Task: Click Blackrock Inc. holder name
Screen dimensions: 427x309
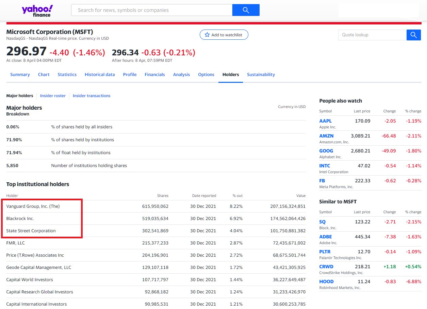Action: 20,219
